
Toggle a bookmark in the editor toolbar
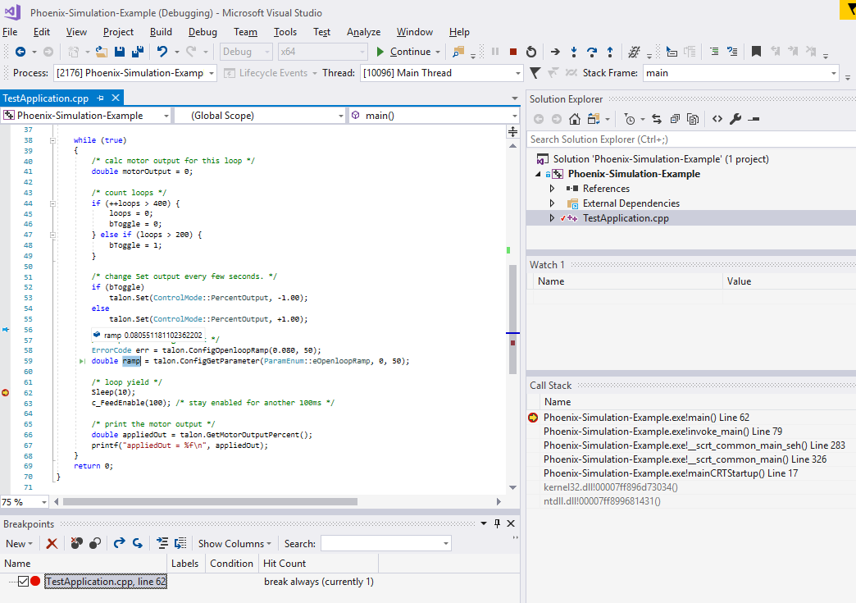[x=757, y=51]
